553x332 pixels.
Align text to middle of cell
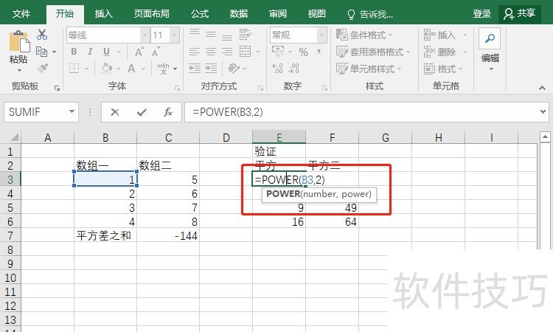(x=211, y=34)
